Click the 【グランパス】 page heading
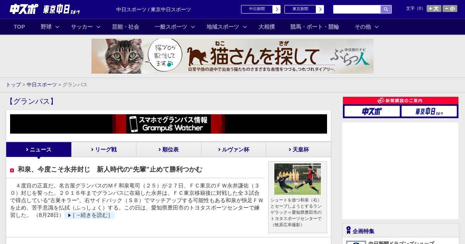 click(x=31, y=101)
